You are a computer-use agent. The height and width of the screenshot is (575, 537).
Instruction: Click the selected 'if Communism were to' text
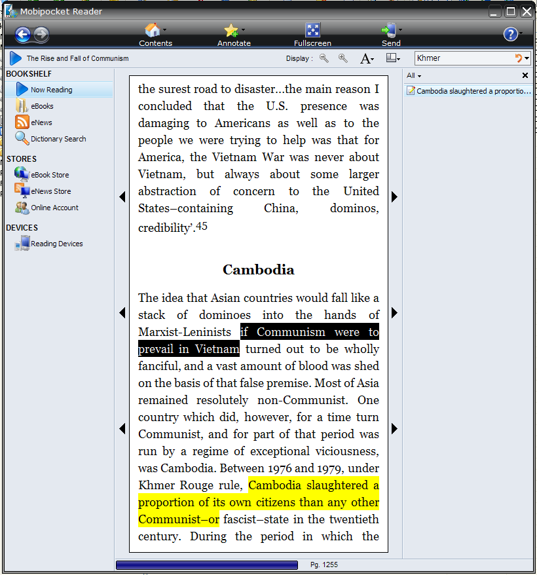310,332
